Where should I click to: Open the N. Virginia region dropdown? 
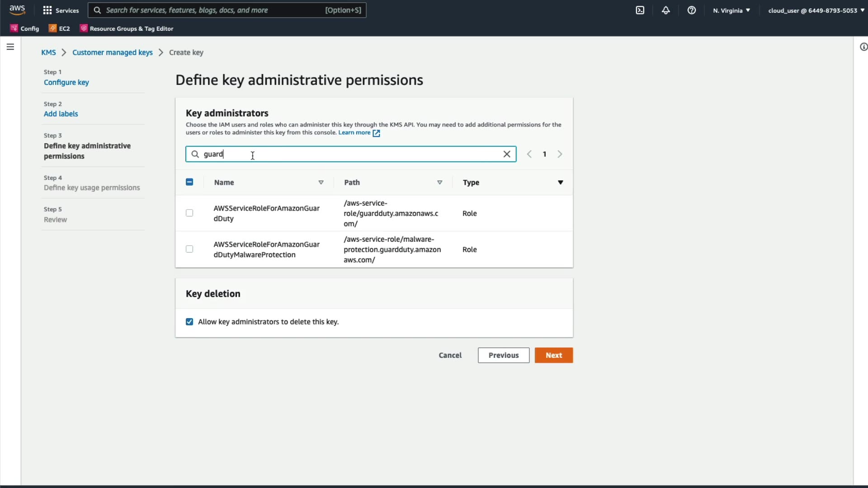click(x=731, y=10)
